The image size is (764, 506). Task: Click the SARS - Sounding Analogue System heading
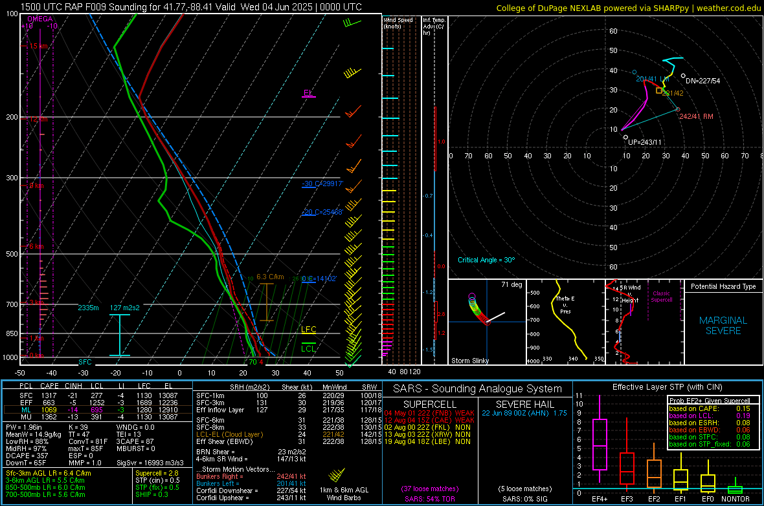(x=478, y=389)
